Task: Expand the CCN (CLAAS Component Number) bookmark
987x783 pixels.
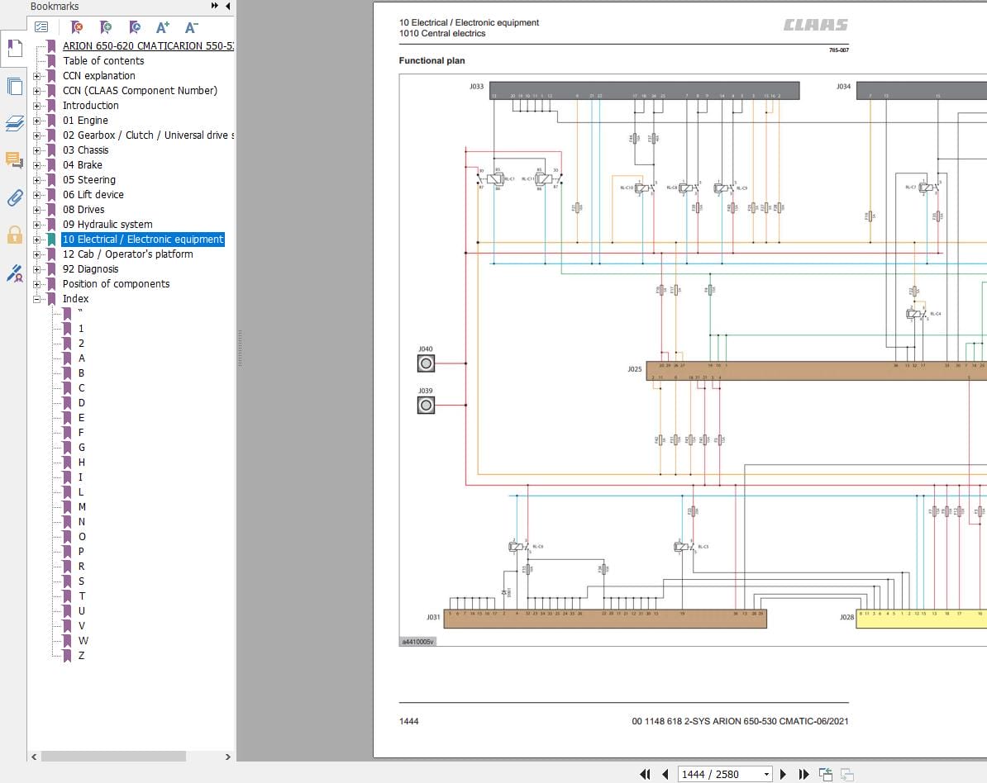Action: point(36,91)
